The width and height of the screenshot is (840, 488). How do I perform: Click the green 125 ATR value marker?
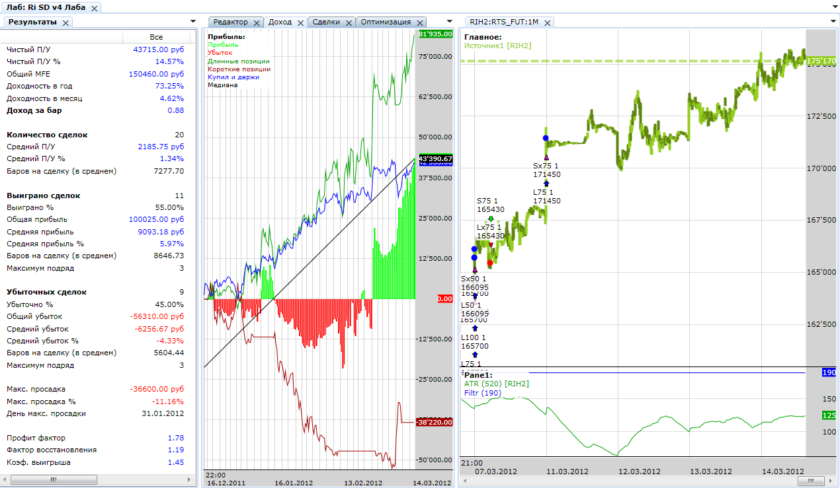829,415
